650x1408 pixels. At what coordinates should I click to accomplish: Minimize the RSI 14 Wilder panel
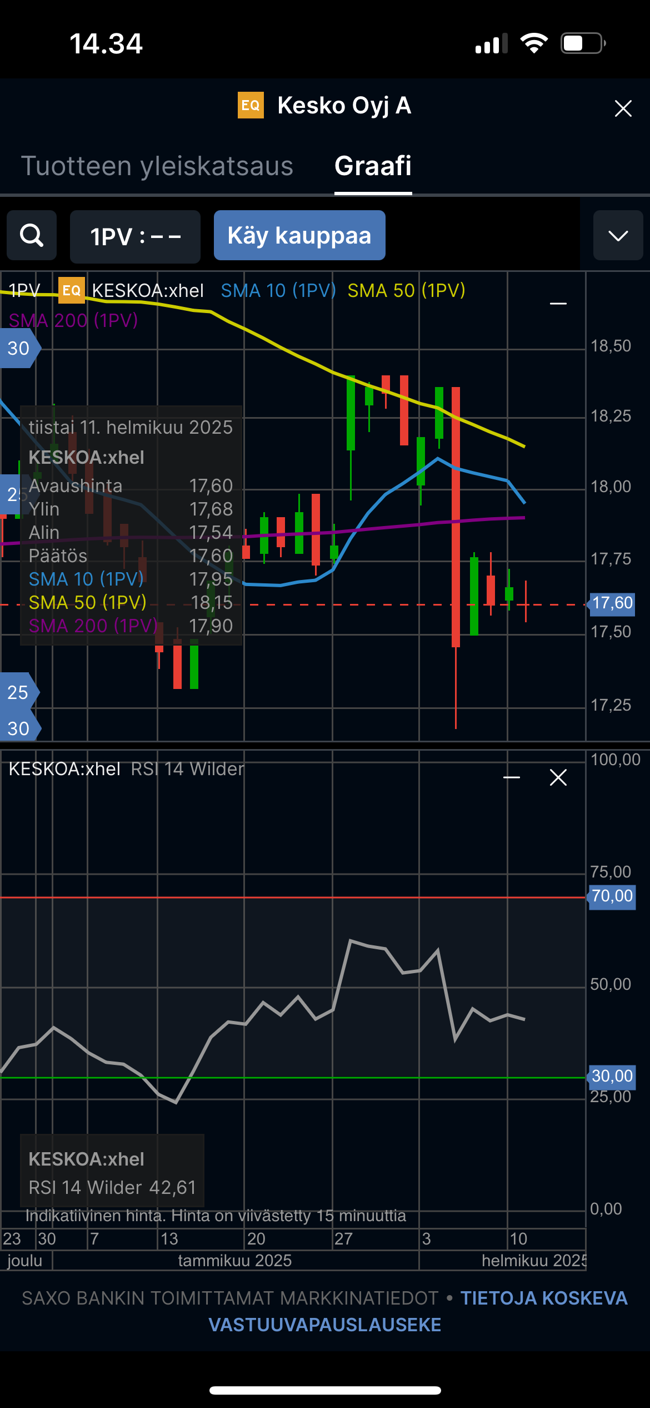[512, 777]
